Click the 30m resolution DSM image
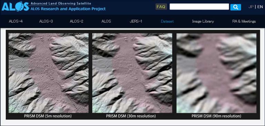Screen dimensions: 265x126 click(x=132, y=73)
